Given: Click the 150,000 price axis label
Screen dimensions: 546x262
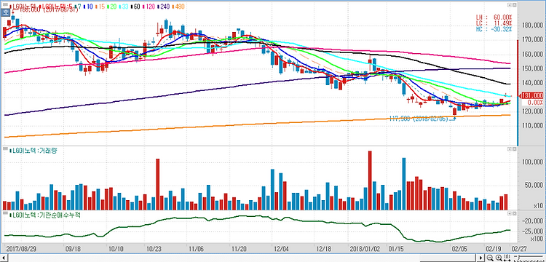Looking at the screenshot, I should (x=532, y=68).
